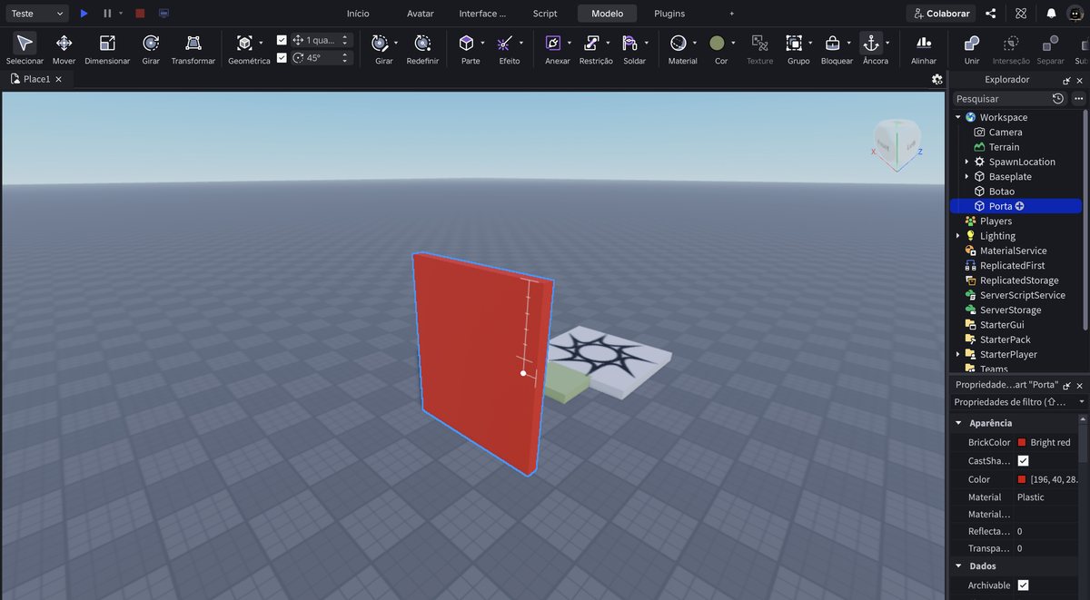
Task: Switch to the Avatar tab
Action: (421, 14)
